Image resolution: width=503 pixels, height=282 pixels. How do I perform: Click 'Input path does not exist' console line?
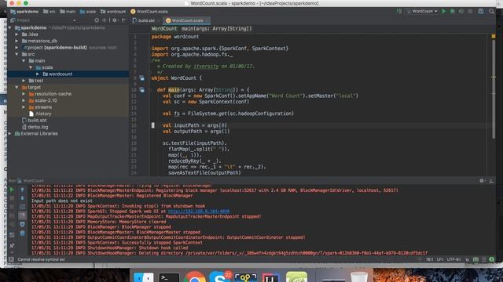62,201
